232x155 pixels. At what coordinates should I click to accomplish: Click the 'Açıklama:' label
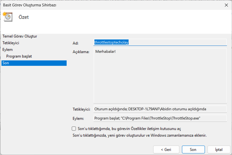(x=81, y=52)
